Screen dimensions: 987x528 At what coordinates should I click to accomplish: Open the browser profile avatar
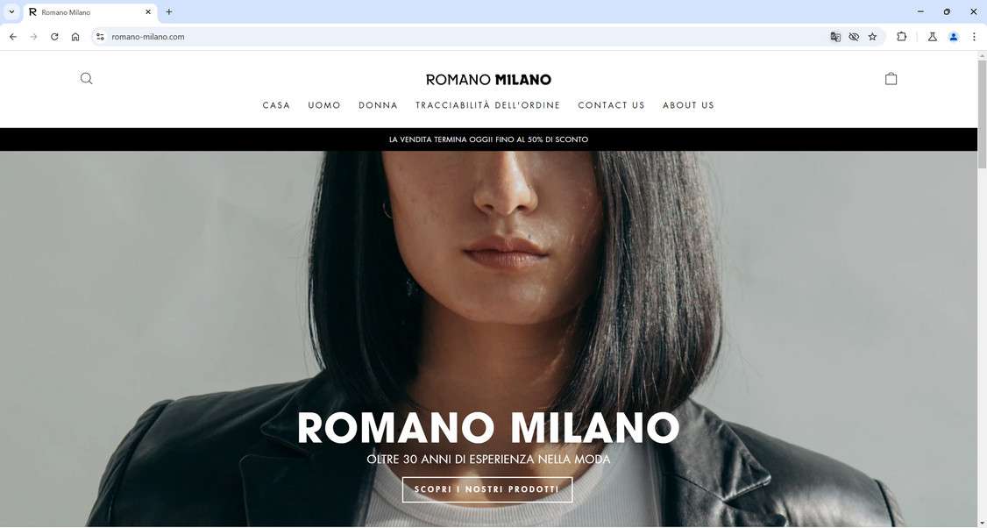[x=954, y=37]
